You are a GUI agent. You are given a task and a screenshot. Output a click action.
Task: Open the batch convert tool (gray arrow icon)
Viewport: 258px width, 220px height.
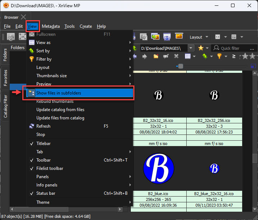(x=144, y=37)
